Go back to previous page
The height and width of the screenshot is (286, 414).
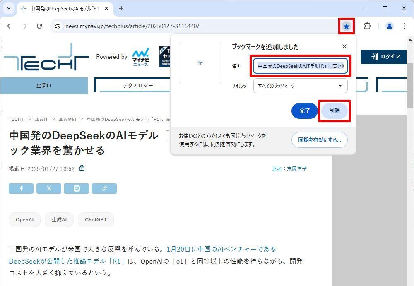coord(10,26)
